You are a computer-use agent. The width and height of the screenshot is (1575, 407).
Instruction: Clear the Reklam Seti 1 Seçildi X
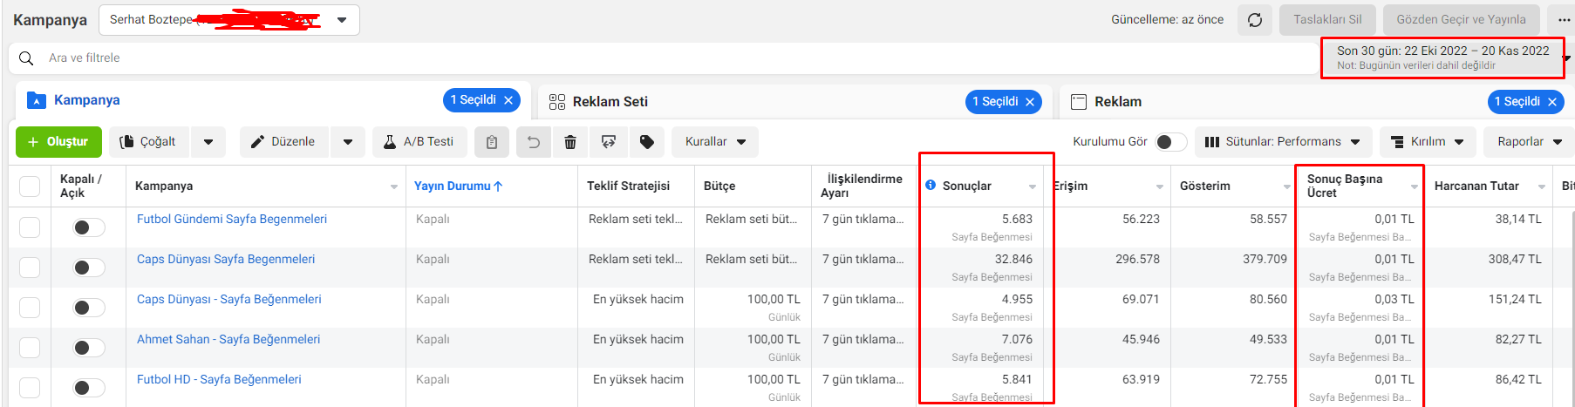point(1030,102)
